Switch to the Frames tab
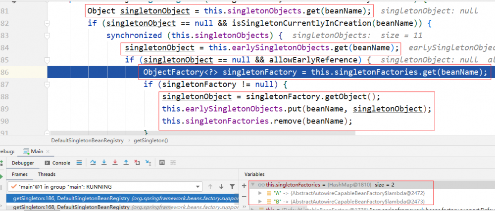495x211 pixels. click(x=20, y=174)
